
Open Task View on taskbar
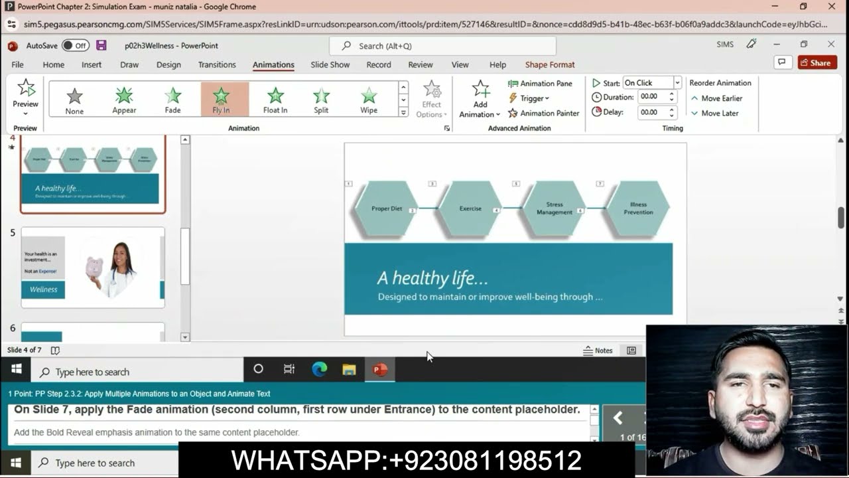click(289, 369)
